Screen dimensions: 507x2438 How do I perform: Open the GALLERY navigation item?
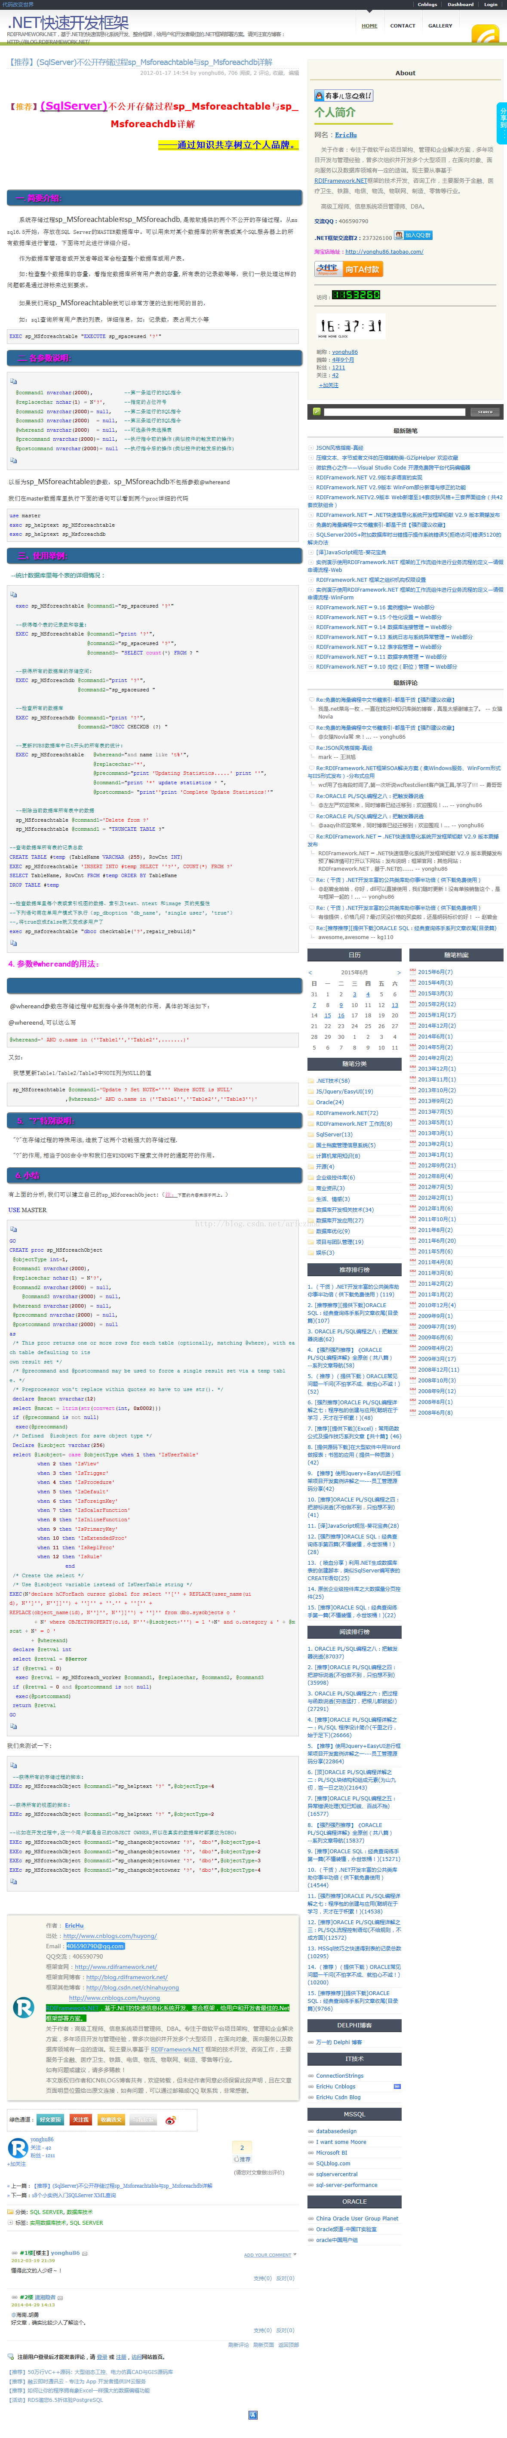click(440, 25)
